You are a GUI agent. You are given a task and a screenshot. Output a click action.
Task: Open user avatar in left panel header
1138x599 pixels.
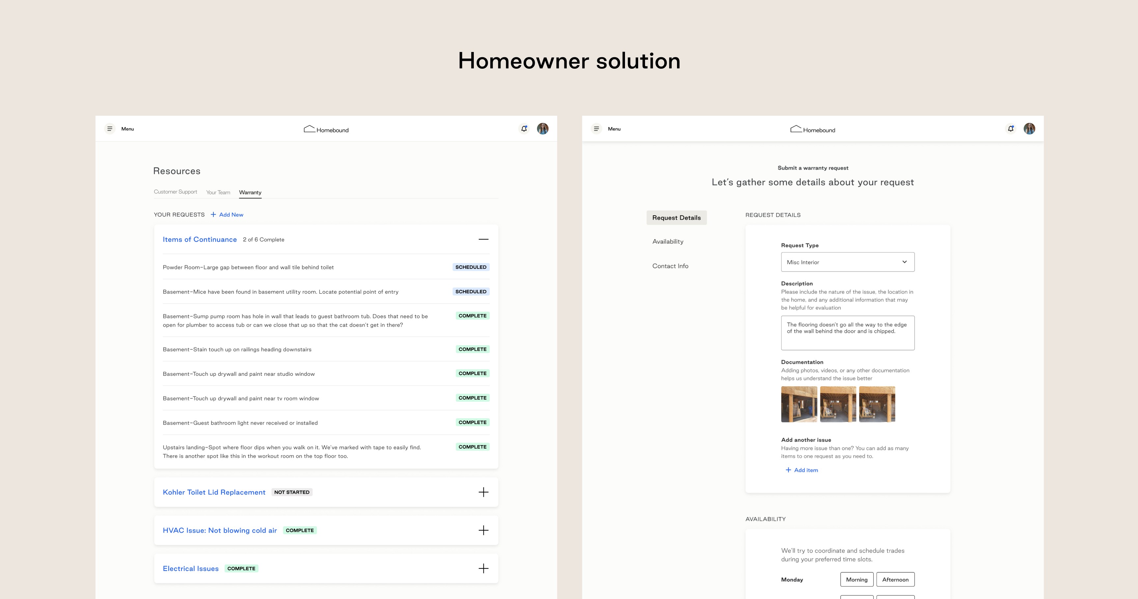pyautogui.click(x=543, y=129)
